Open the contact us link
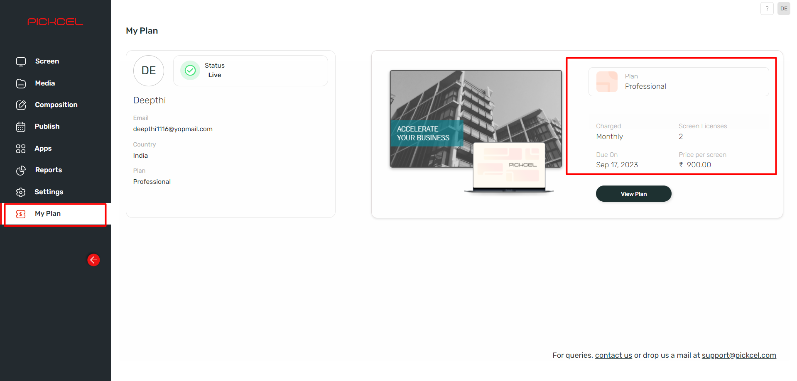This screenshot has height=381, width=797. [613, 355]
